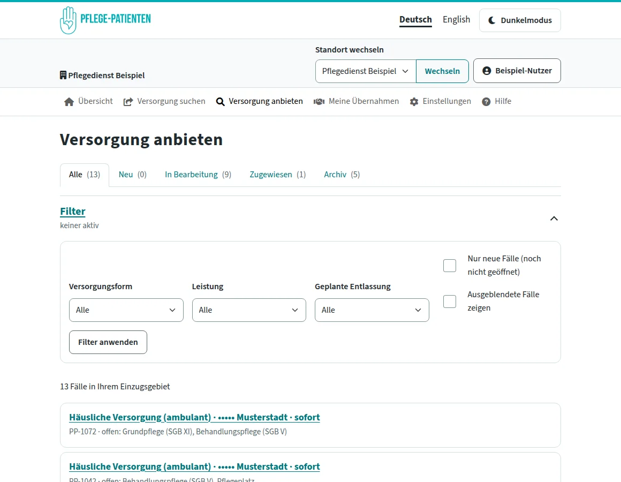Activate the Dunkelmodus button
This screenshot has width=621, height=482.
pos(520,20)
